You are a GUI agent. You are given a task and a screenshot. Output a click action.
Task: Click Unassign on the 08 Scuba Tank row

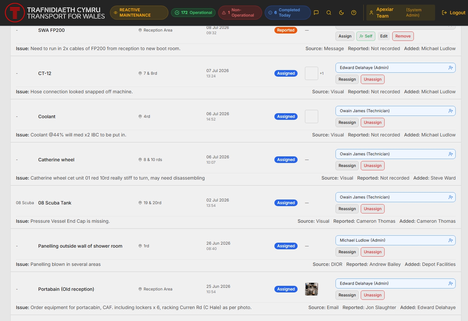[373, 209]
